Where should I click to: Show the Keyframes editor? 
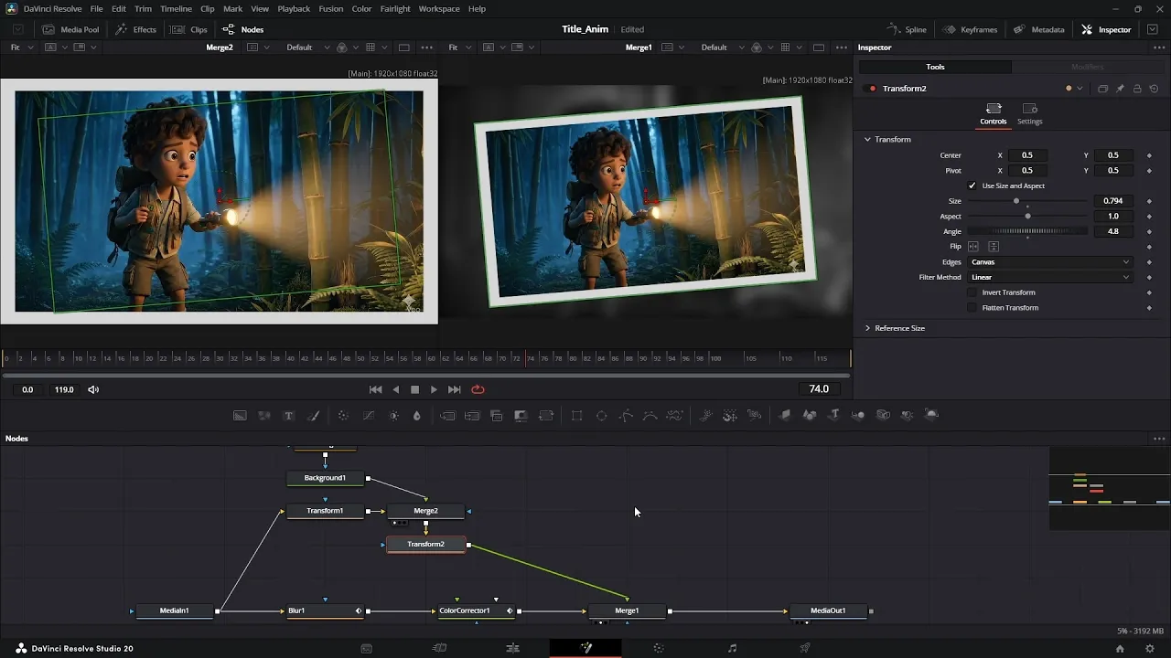pos(970,29)
